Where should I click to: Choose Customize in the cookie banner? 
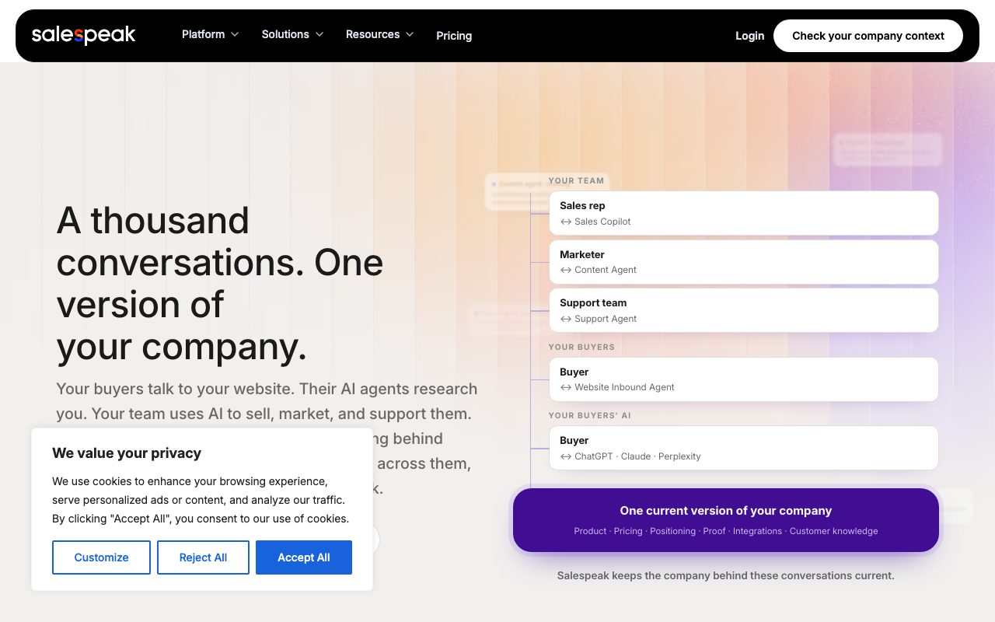(101, 557)
